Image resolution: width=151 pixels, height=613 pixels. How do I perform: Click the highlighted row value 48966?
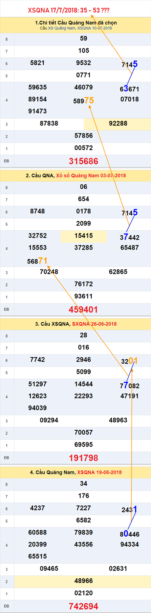(82, 581)
